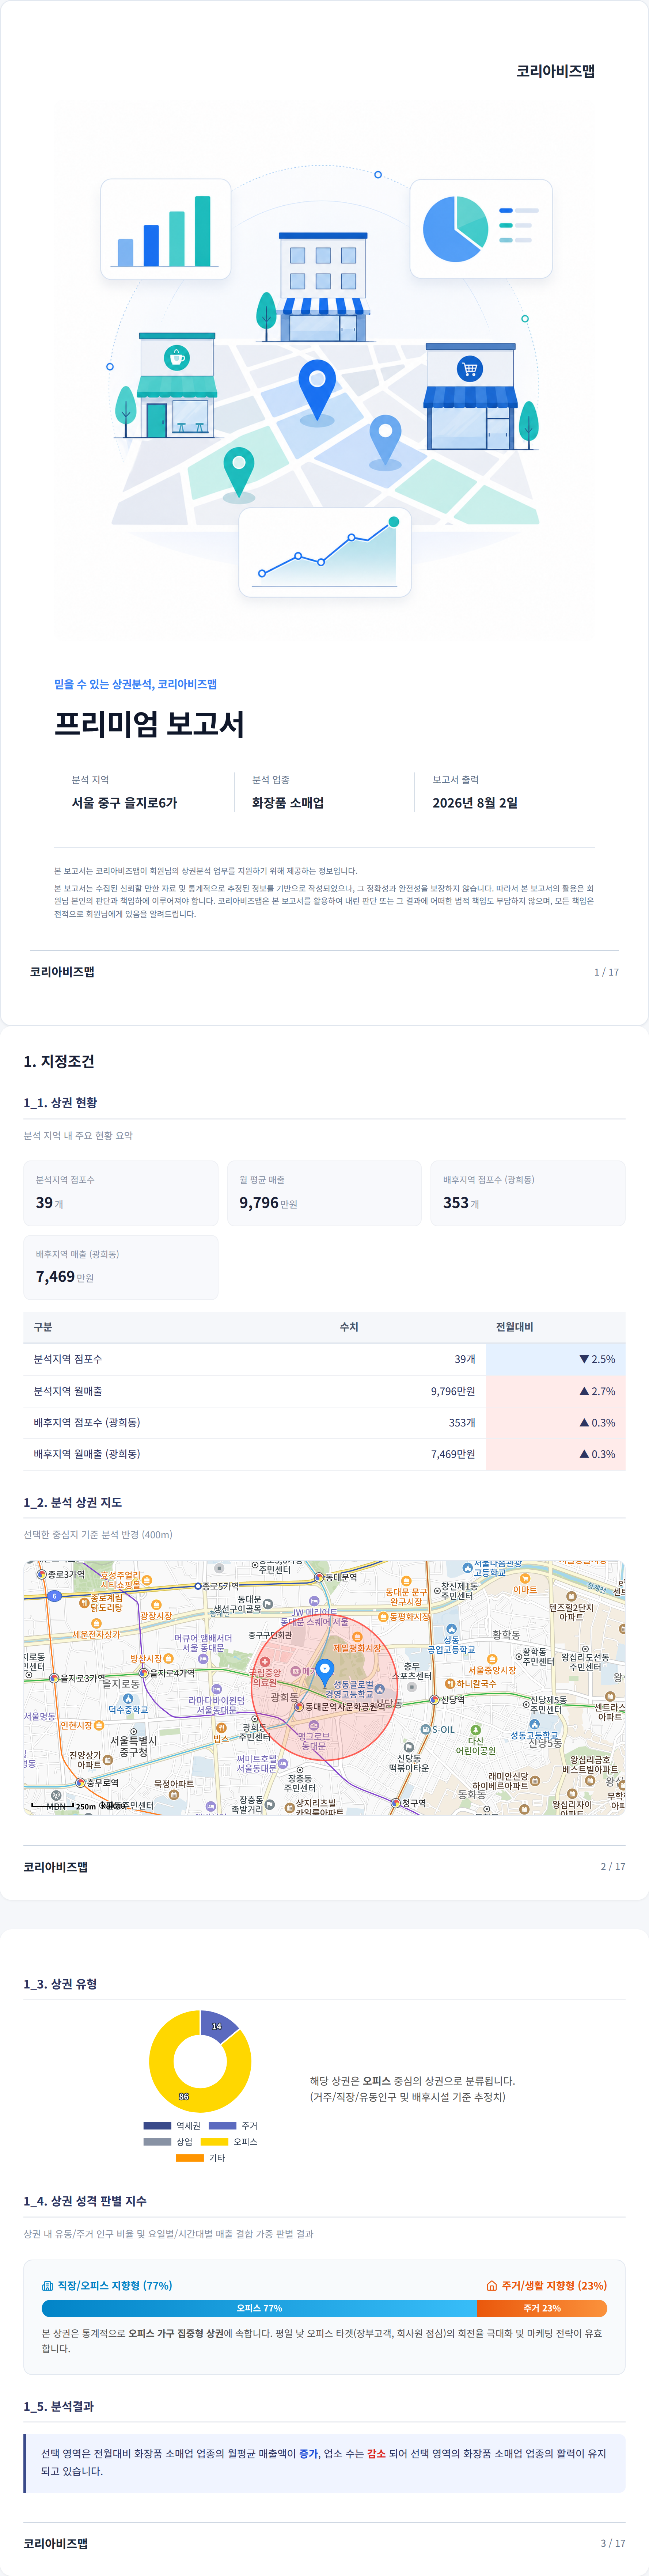Click the up triangle in 배후지역 월매출 row
Screen dimensions: 649x2576
tap(584, 1454)
